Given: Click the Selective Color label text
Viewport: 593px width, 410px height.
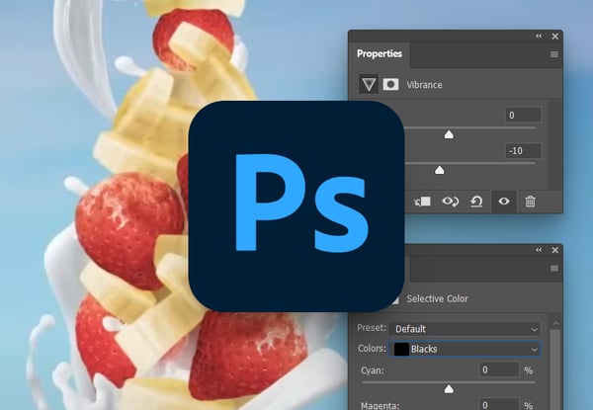Looking at the screenshot, I should coord(437,298).
